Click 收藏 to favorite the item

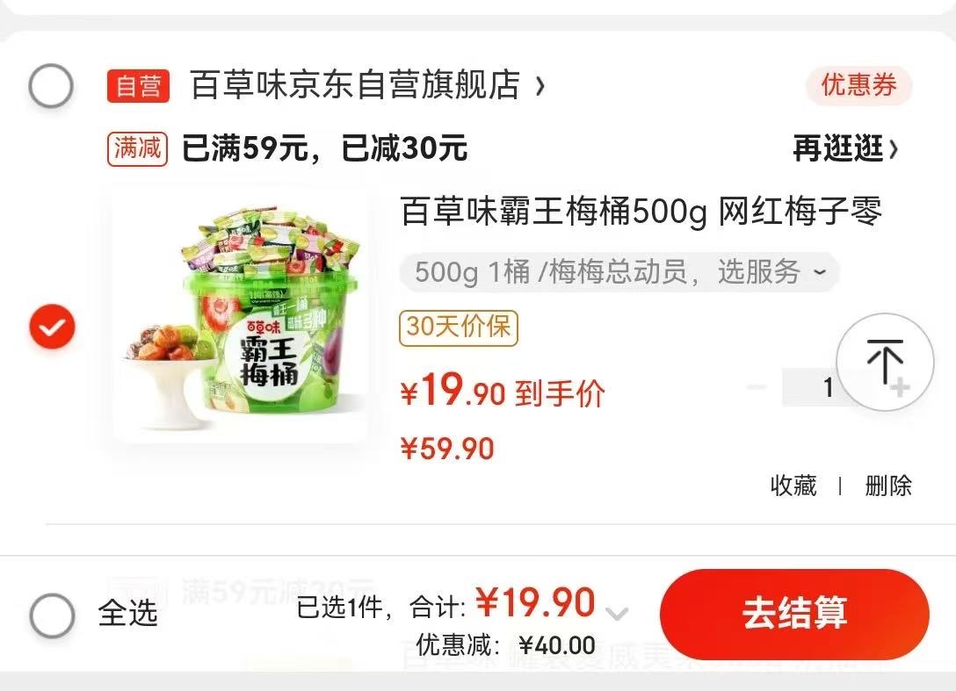click(793, 486)
